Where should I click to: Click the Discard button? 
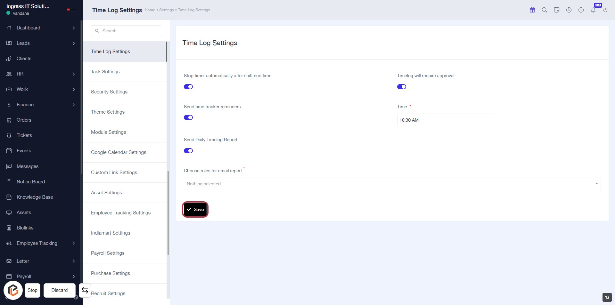60,290
